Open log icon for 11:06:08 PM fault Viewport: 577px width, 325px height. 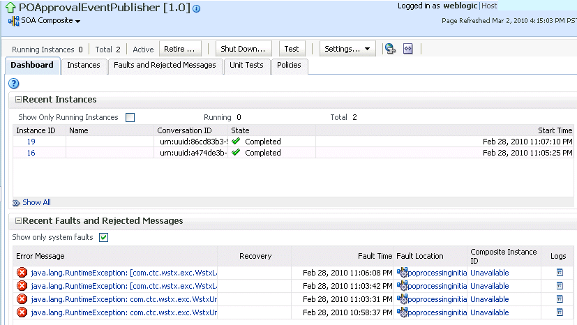tap(560, 273)
